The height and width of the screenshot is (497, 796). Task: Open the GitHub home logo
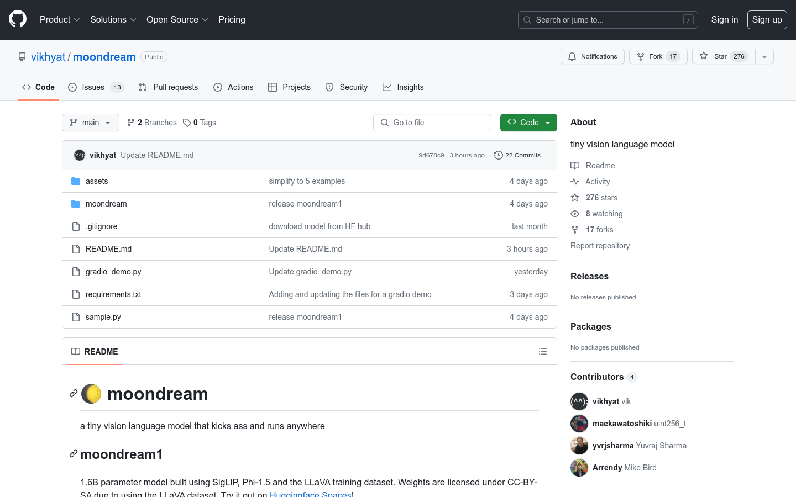tap(18, 19)
